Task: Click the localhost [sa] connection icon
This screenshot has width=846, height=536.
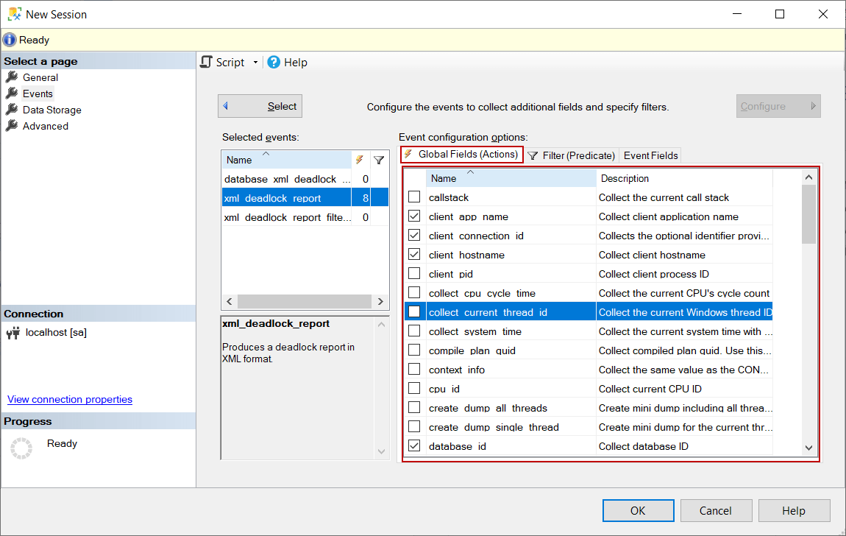Action: coord(13,332)
